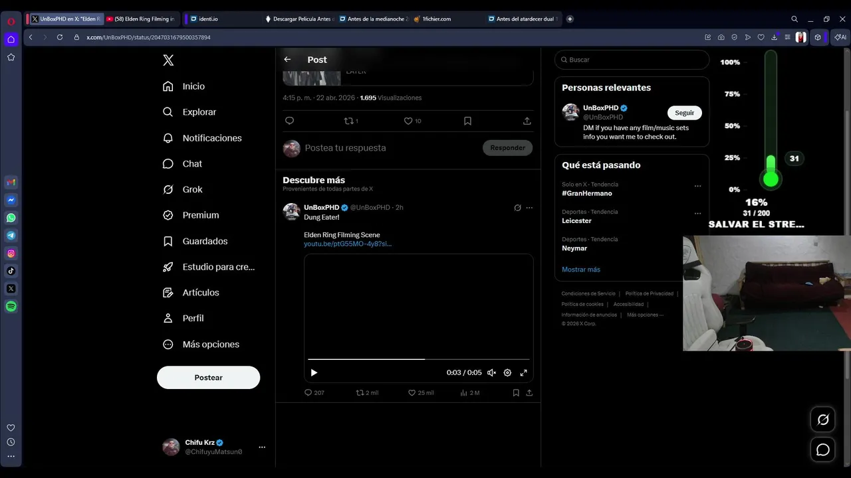851x478 pixels.
Task: Follow UnBoxPHD with Seguir button
Action: tap(684, 113)
